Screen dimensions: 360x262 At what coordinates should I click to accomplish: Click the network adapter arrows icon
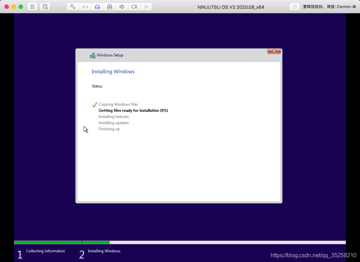pos(85,7)
